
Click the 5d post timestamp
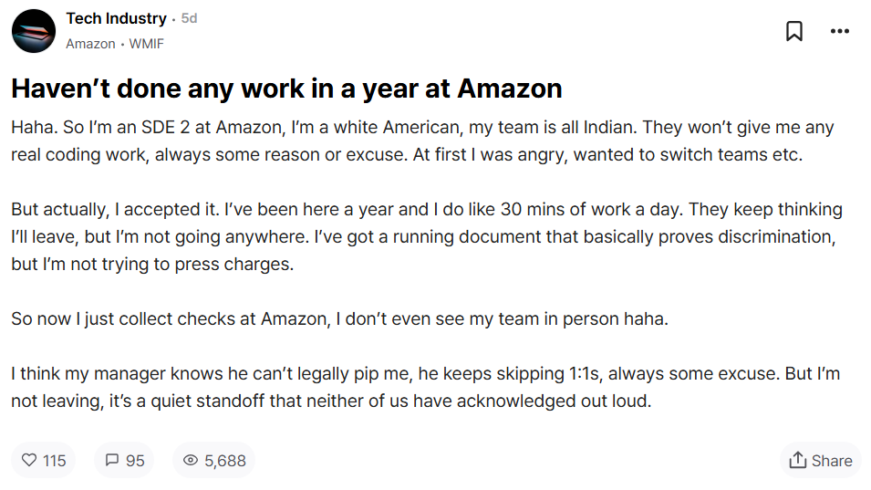189,18
